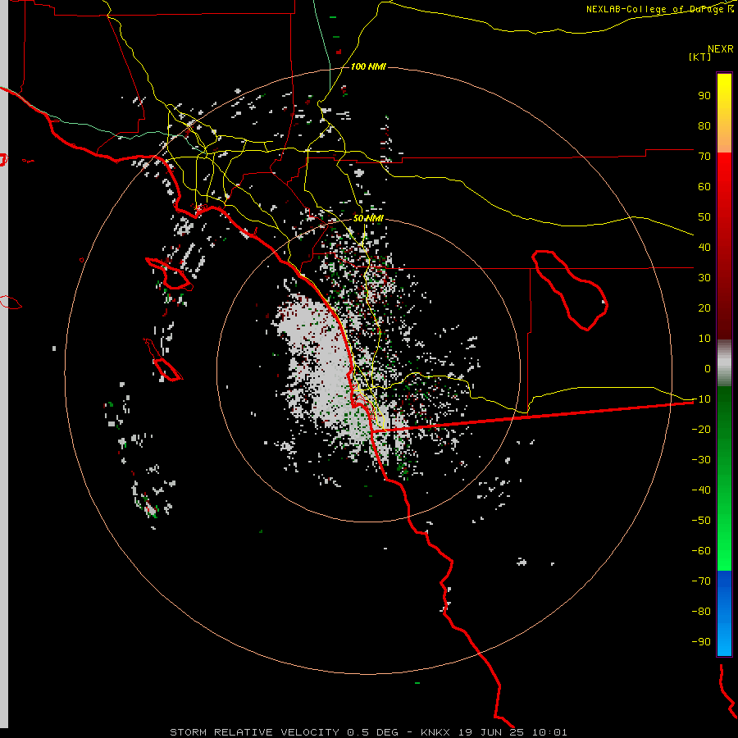
Task: Pick the gray zero-velocity band of the color bar
Action: tap(724, 363)
